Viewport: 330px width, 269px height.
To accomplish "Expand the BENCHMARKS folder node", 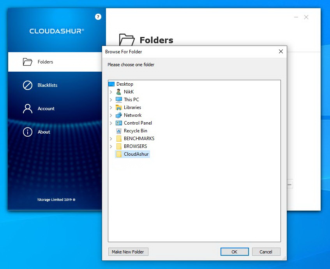I will coord(111,139).
